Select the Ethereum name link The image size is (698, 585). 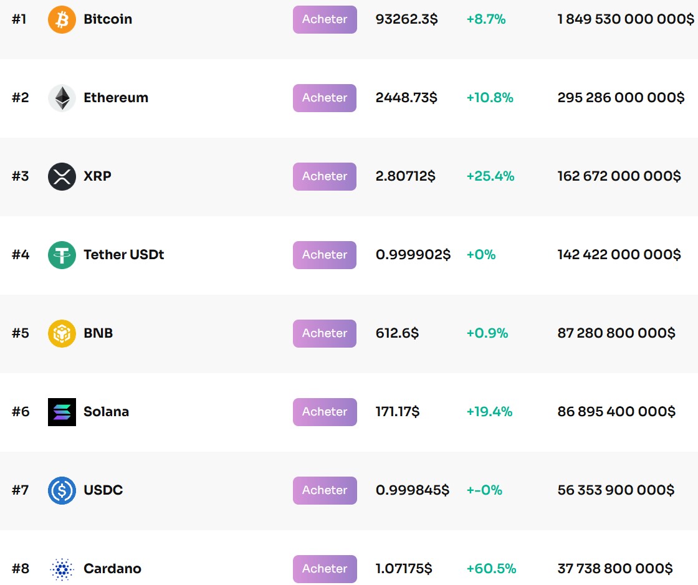pyautogui.click(x=116, y=98)
